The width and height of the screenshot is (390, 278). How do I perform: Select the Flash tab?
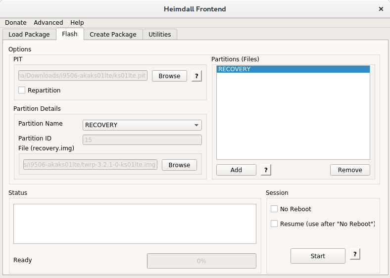pyautogui.click(x=70, y=34)
